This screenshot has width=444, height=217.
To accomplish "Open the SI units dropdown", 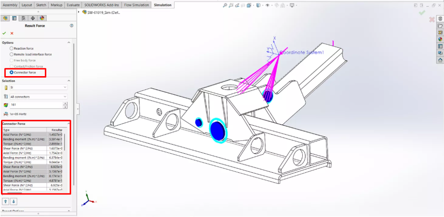I will (38, 87).
